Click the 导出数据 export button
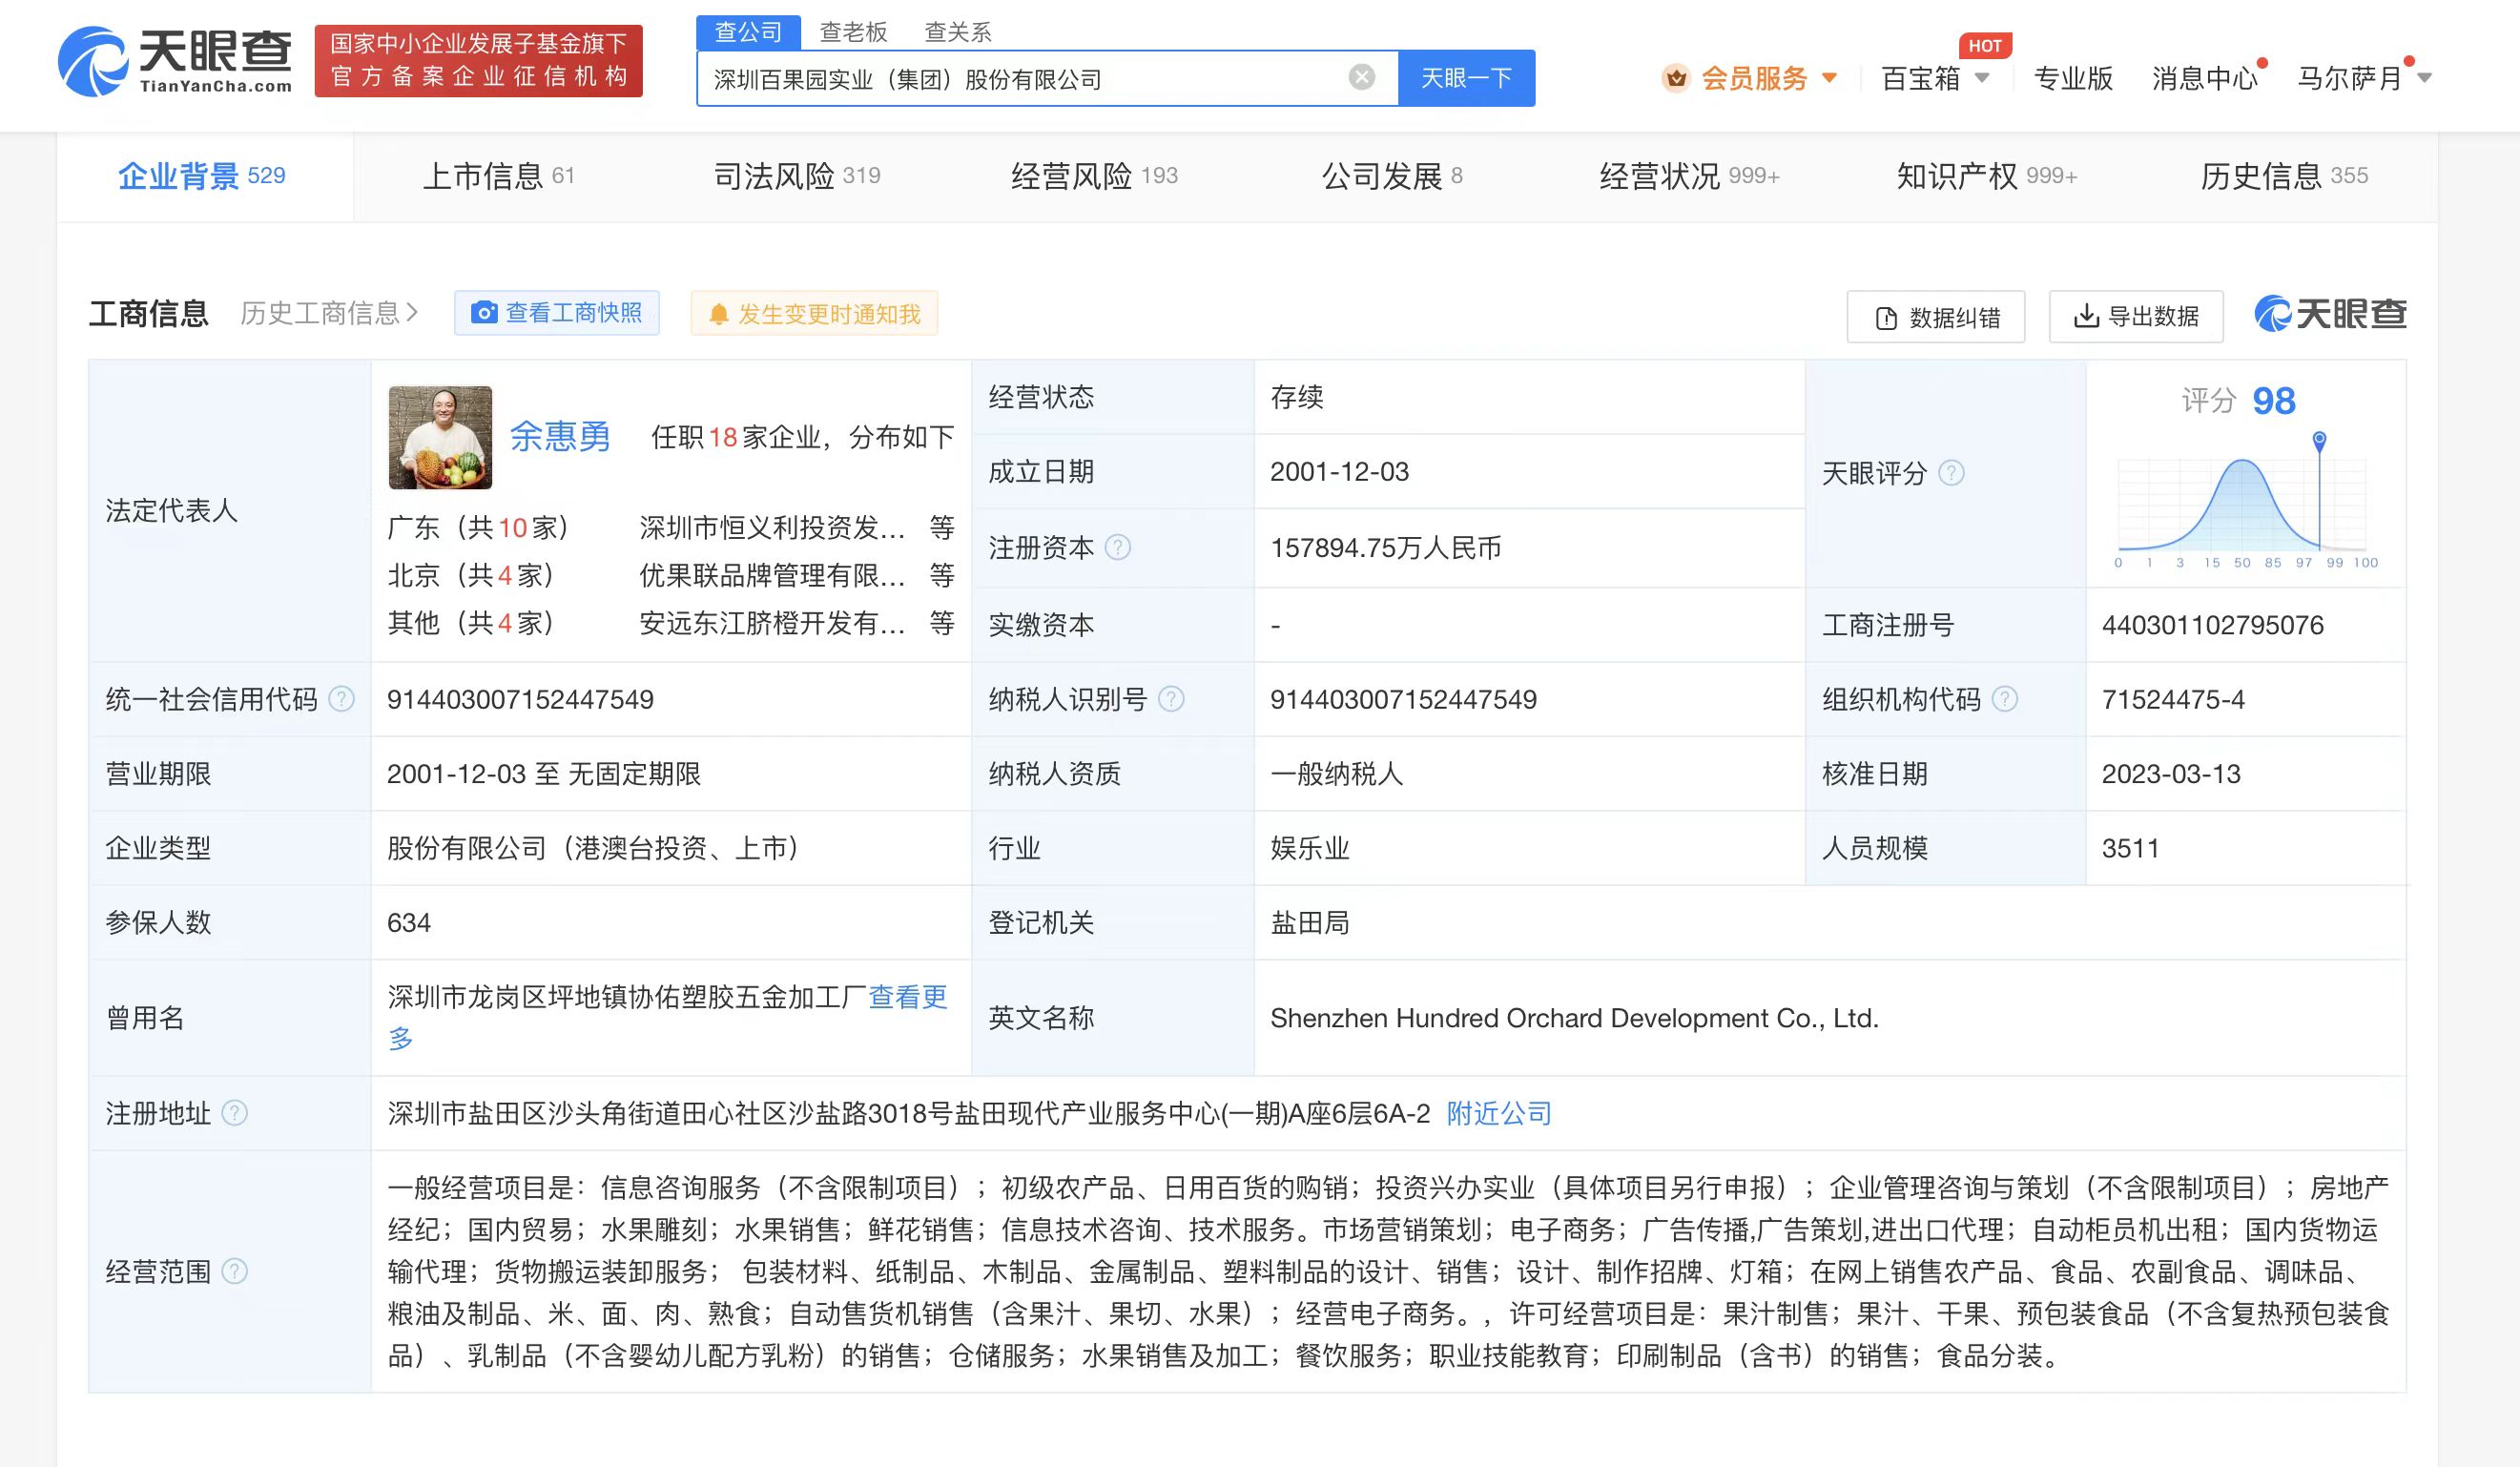Image resolution: width=2520 pixels, height=1467 pixels. [2135, 317]
